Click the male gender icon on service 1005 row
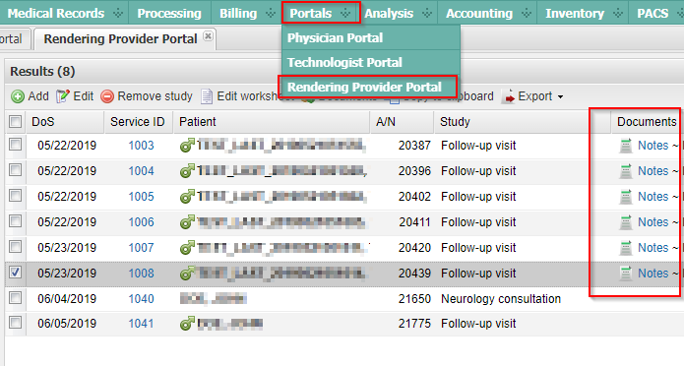 (x=187, y=197)
